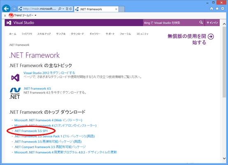
Task: Open the .NET Framework 3.5 SP1 link
Action: click(31, 131)
